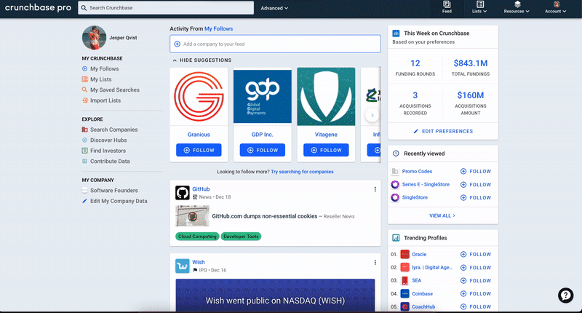Open the Vitagene logo thumbnail
Image resolution: width=582 pixels, height=313 pixels.
(326, 97)
